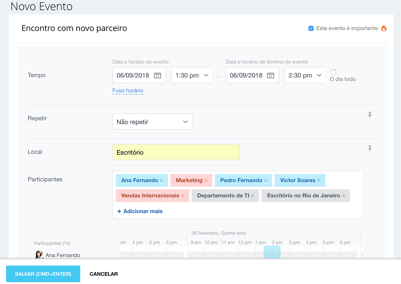Click 'Adicionar mais' to add participants
Screen dimensions: 401x284
[x=140, y=211]
